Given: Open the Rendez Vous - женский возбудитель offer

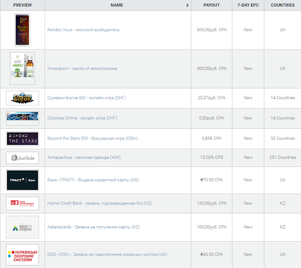Looking at the screenshot, I should click(x=83, y=30).
